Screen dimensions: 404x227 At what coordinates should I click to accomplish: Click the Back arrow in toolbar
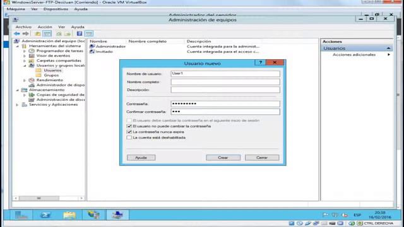[x=17, y=33]
